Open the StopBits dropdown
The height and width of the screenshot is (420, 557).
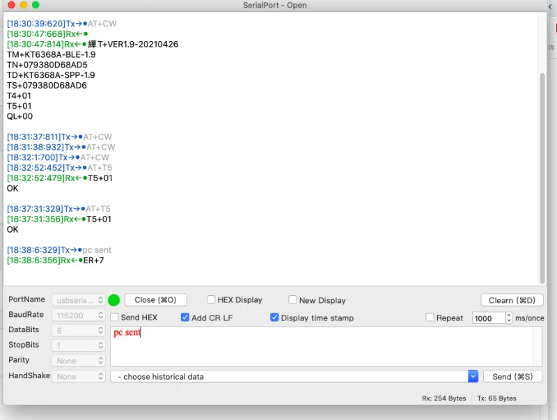79,345
